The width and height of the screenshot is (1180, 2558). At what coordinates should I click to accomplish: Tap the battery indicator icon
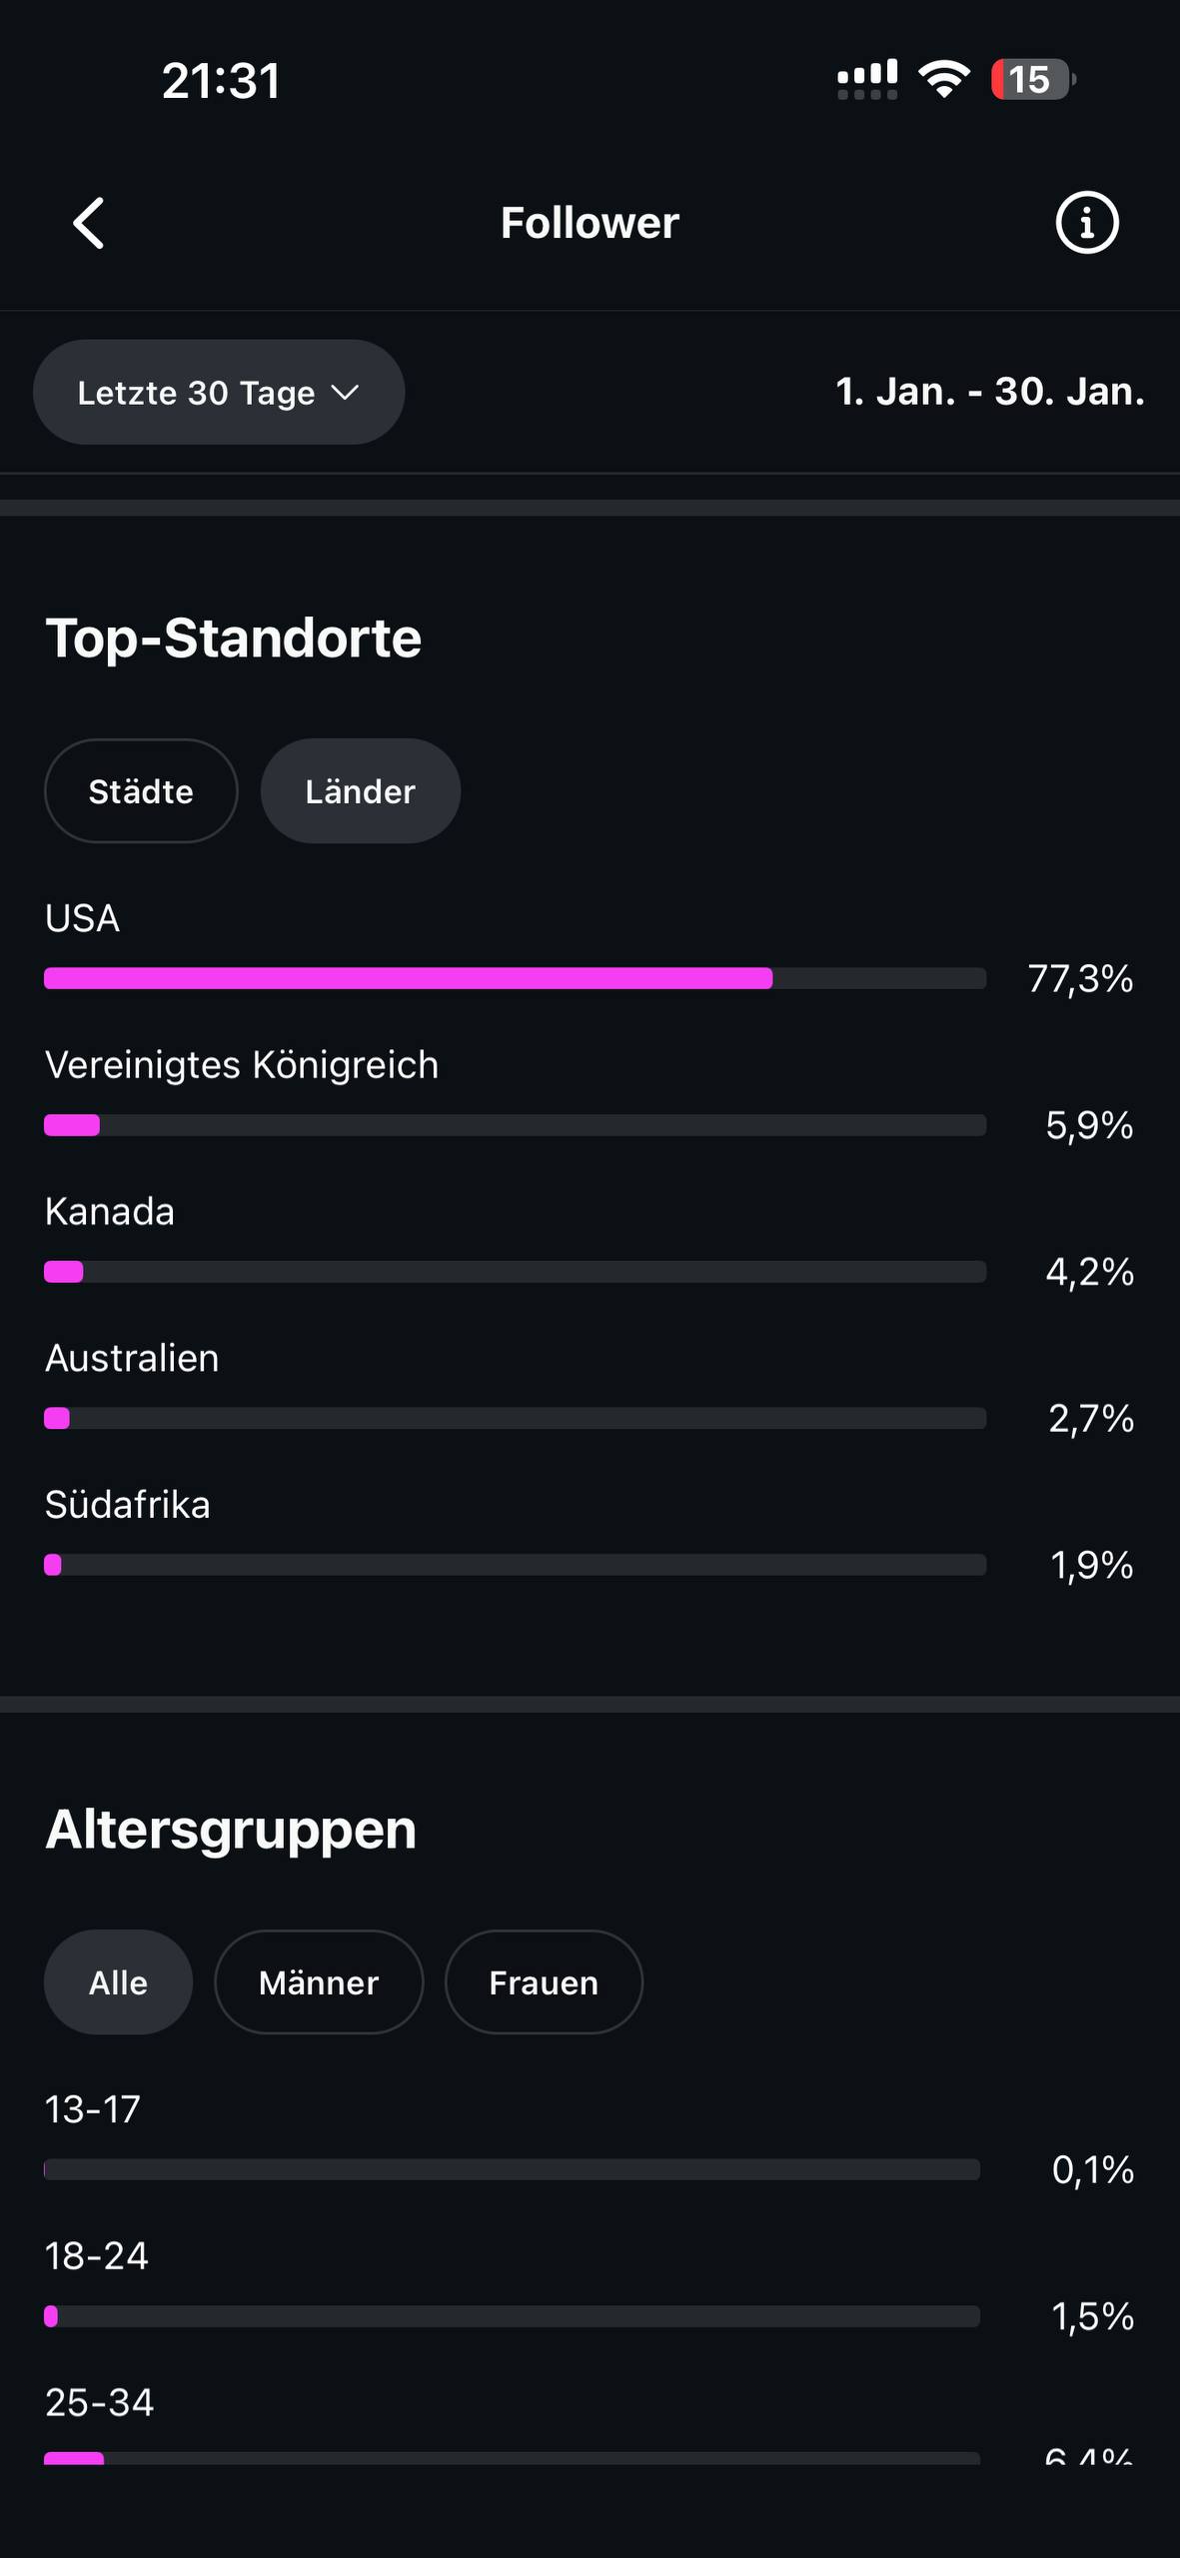tap(1032, 79)
